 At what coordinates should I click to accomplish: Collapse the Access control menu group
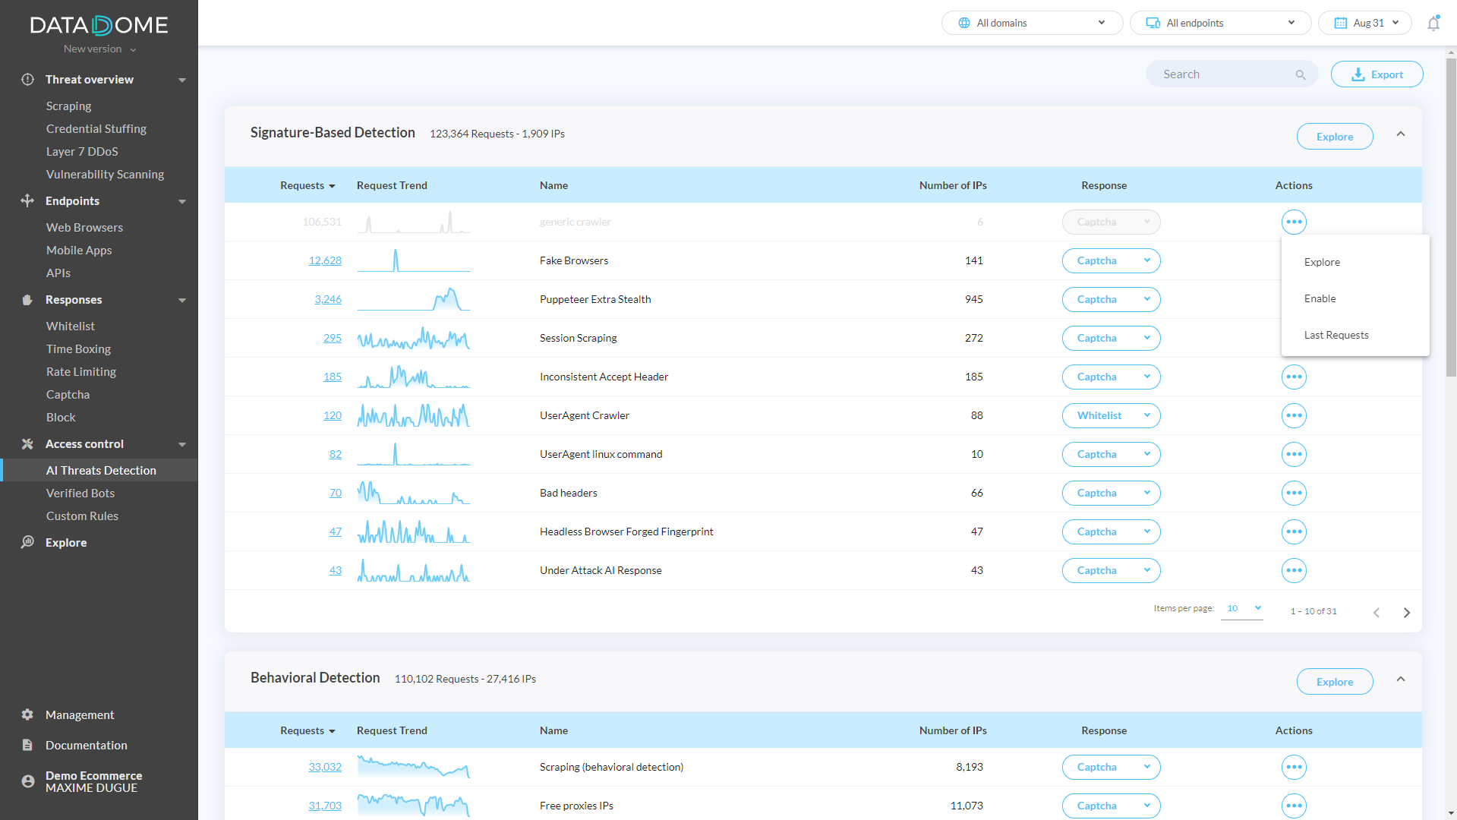click(x=182, y=445)
